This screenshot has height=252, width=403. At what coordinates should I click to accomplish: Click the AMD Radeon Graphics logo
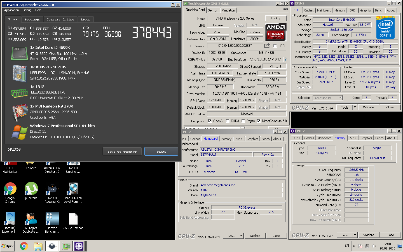276,31
